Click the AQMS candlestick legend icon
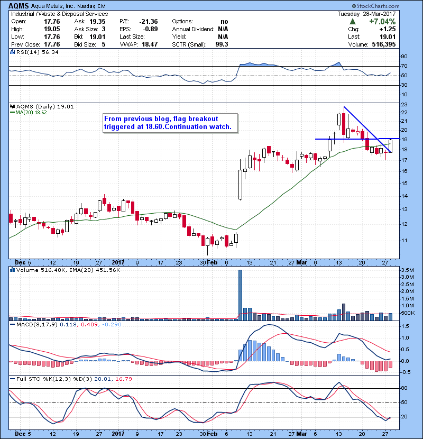Screen dimensions: 423x439 point(12,106)
